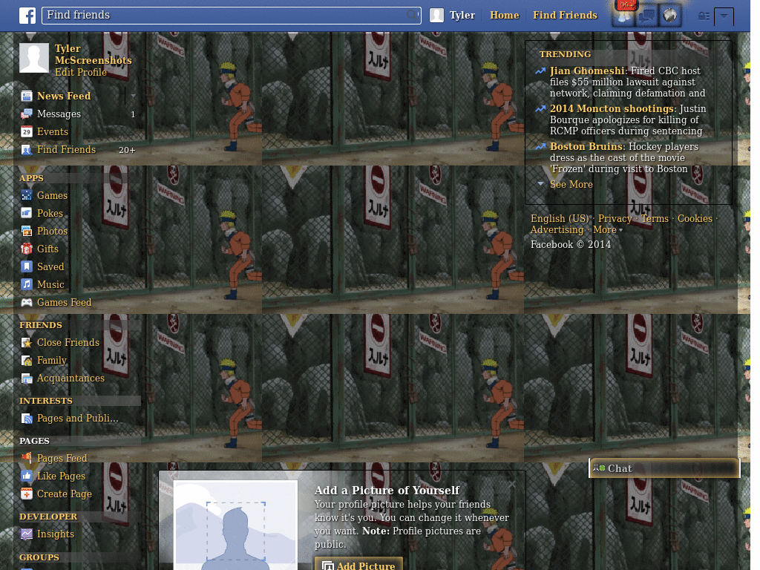
Task: Open News Feed sort options arrow
Action: [x=132, y=96]
